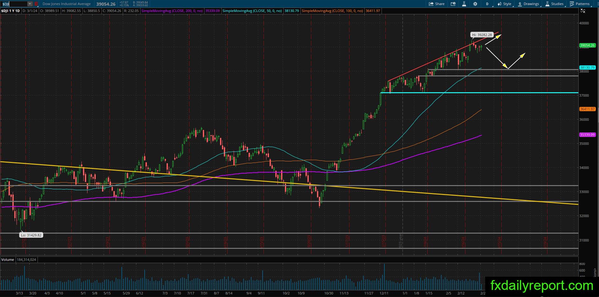The height and width of the screenshot is (297, 599).
Task: Open the D aggregation period dropdown
Action: tap(488, 4)
